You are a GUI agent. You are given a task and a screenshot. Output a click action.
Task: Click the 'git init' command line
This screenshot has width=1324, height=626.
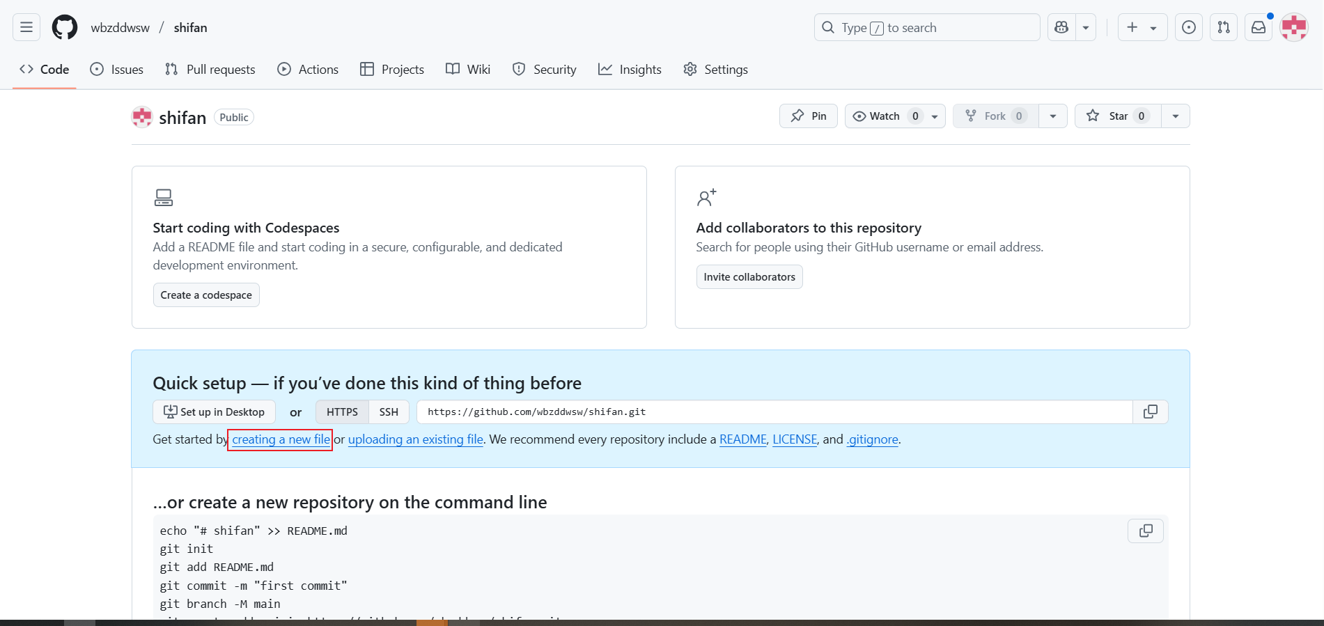(x=187, y=549)
